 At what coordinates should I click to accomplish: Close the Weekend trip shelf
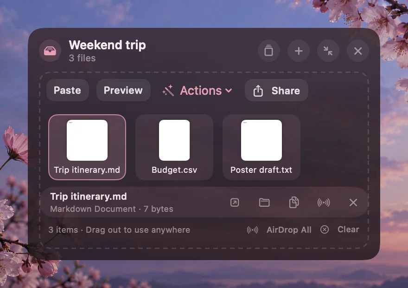(x=358, y=51)
